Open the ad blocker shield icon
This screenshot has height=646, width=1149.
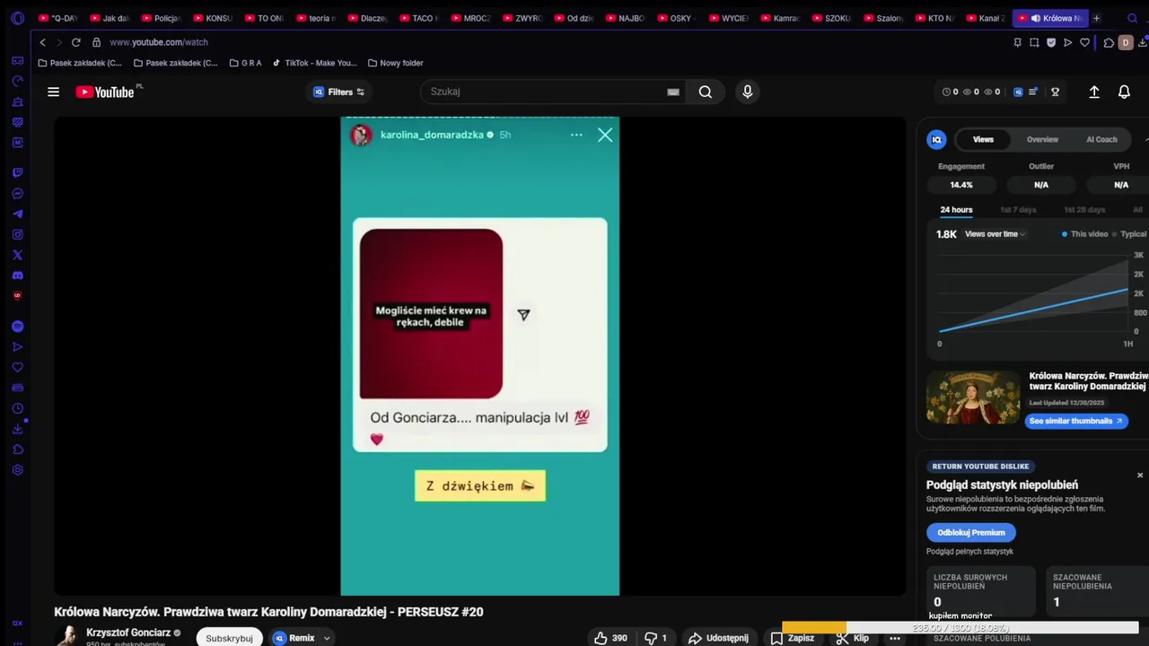[x=1051, y=42]
